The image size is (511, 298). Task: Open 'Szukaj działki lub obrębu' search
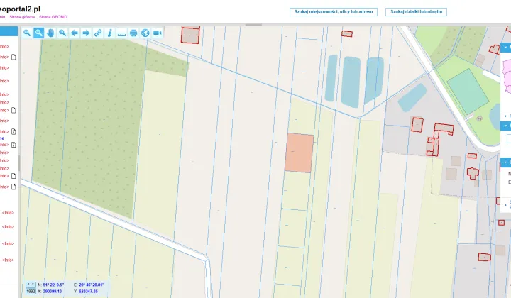tap(416, 12)
